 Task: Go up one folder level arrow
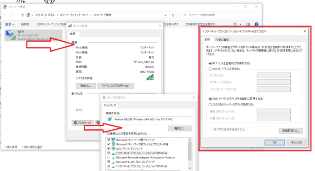pyautogui.click(x=22, y=15)
